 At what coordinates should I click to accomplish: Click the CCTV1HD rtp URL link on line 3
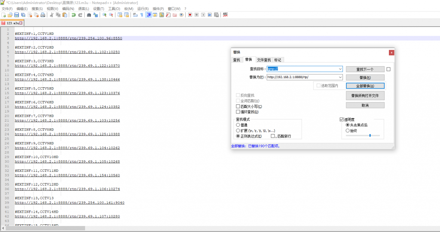pos(68,38)
